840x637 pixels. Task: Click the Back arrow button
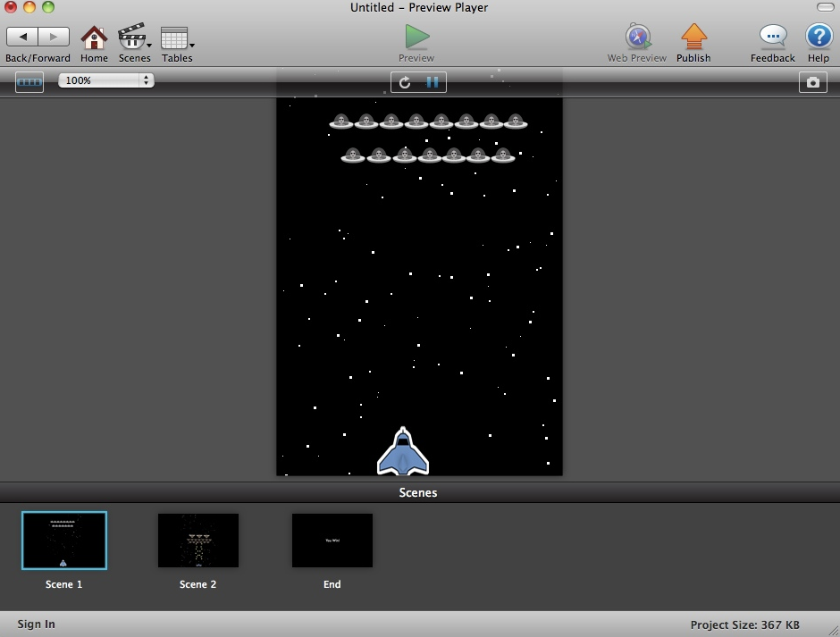[22, 37]
